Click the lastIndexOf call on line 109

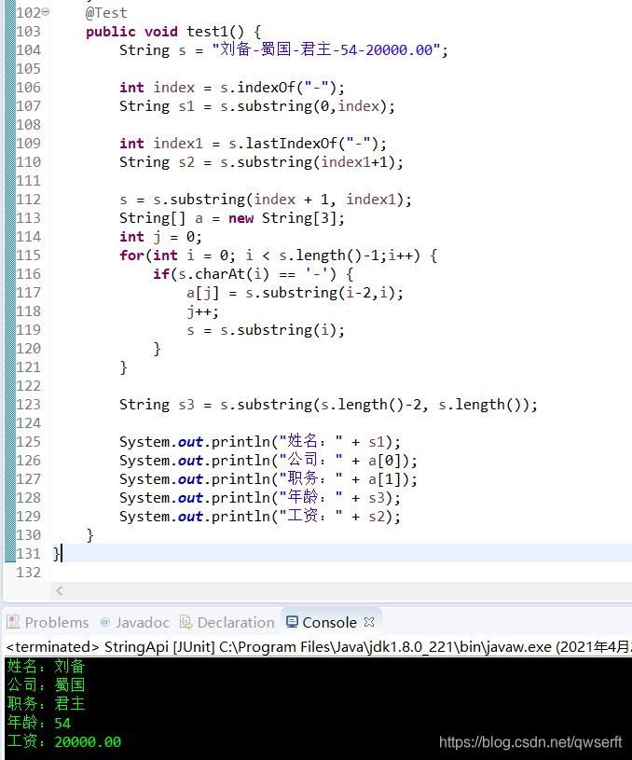coord(308,144)
